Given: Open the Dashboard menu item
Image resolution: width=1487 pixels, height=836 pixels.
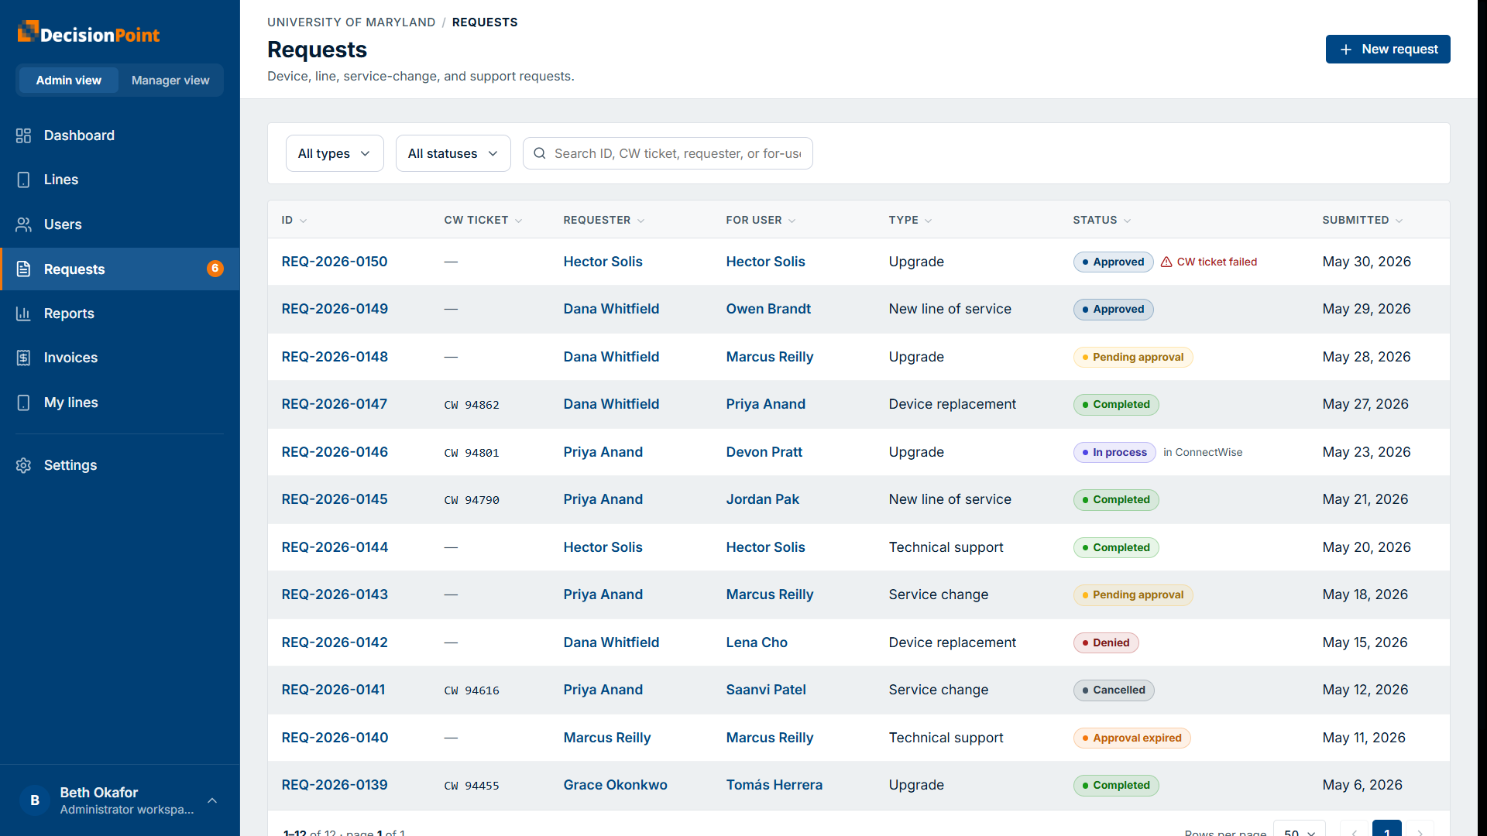Looking at the screenshot, I should [120, 135].
